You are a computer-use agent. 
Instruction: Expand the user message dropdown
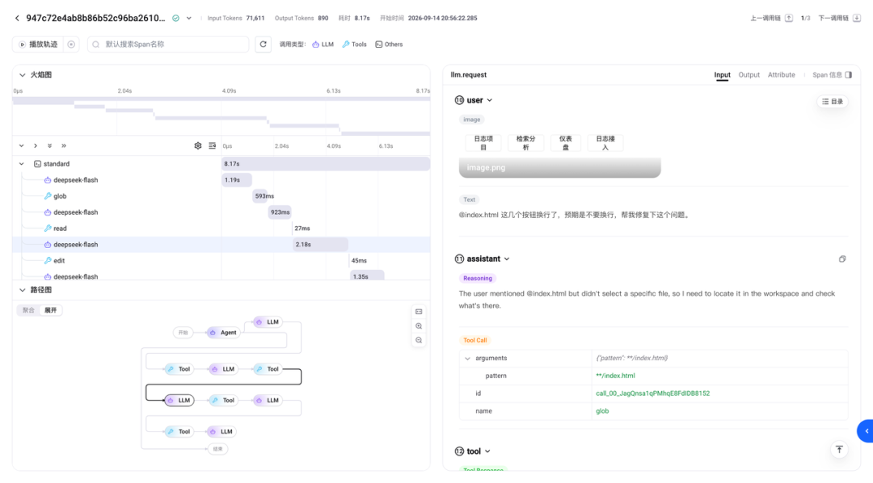[490, 100]
